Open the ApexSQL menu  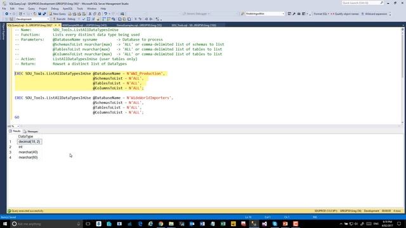coord(68,8)
